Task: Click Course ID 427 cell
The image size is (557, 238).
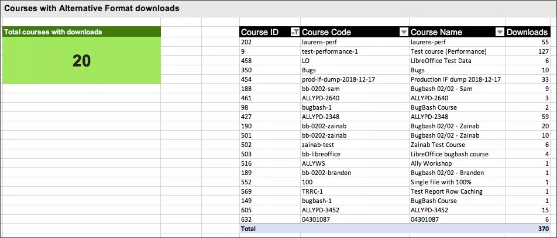Action: [247, 117]
